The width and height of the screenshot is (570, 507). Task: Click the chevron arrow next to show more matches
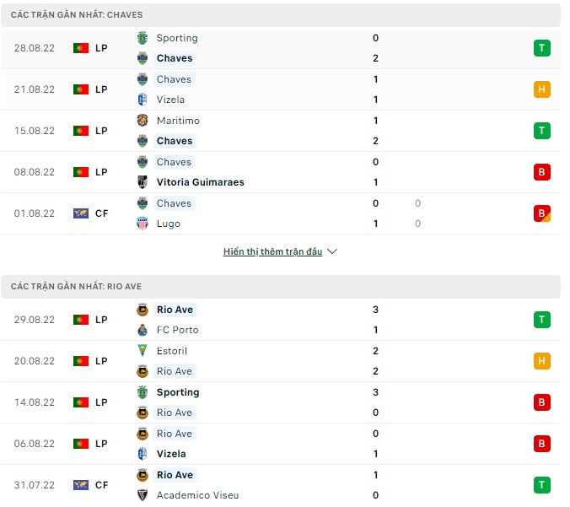pyautogui.click(x=332, y=251)
